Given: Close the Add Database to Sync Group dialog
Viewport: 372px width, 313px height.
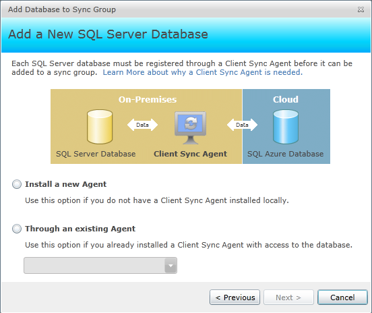Looking at the screenshot, I should point(361,9).
